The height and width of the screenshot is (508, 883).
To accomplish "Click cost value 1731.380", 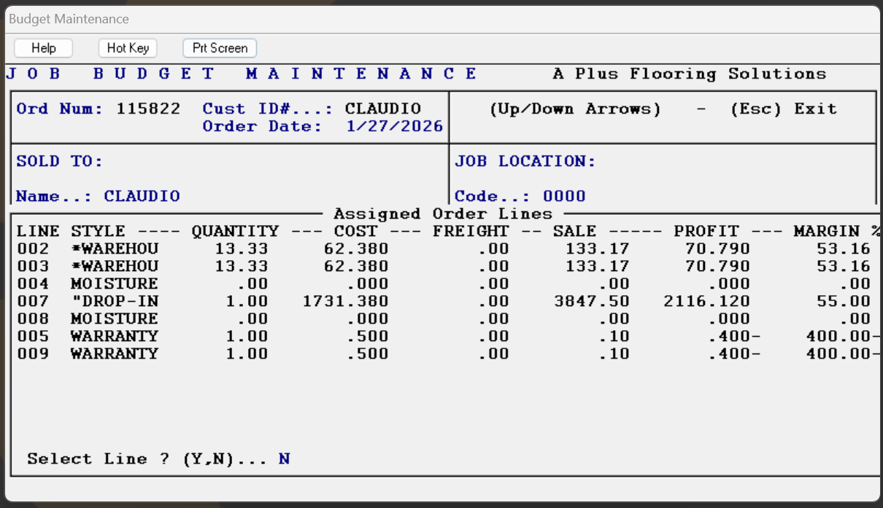I will (x=346, y=301).
